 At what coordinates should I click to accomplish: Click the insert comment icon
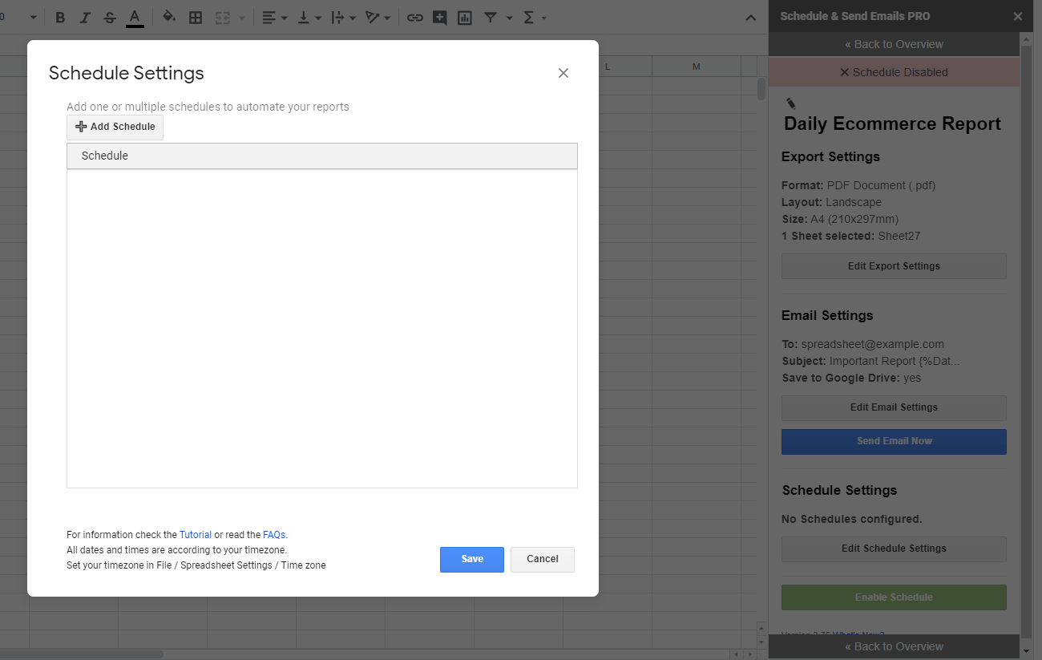click(439, 18)
